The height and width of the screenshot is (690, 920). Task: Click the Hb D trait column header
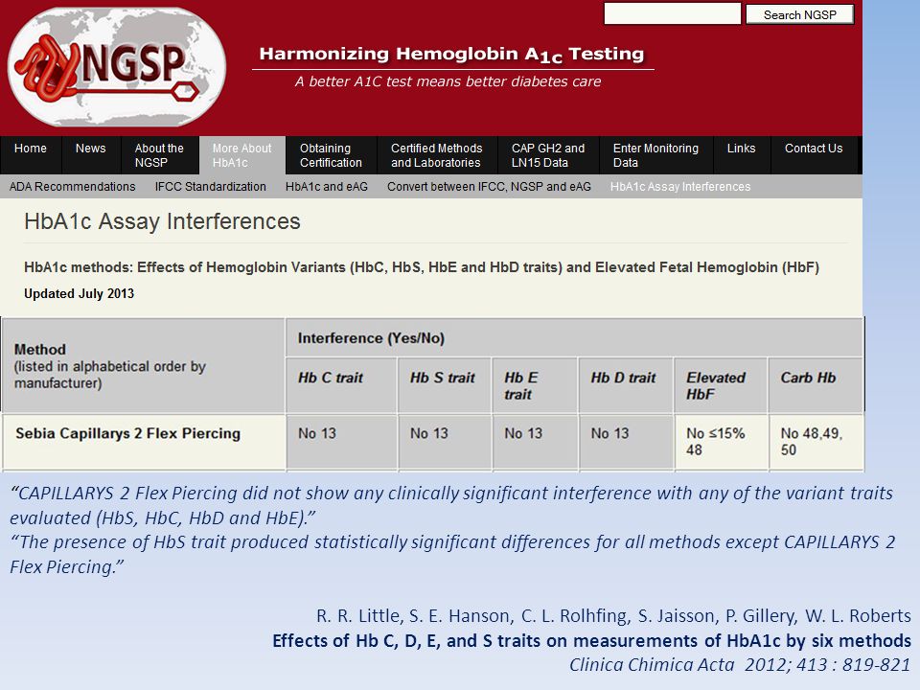(x=626, y=385)
